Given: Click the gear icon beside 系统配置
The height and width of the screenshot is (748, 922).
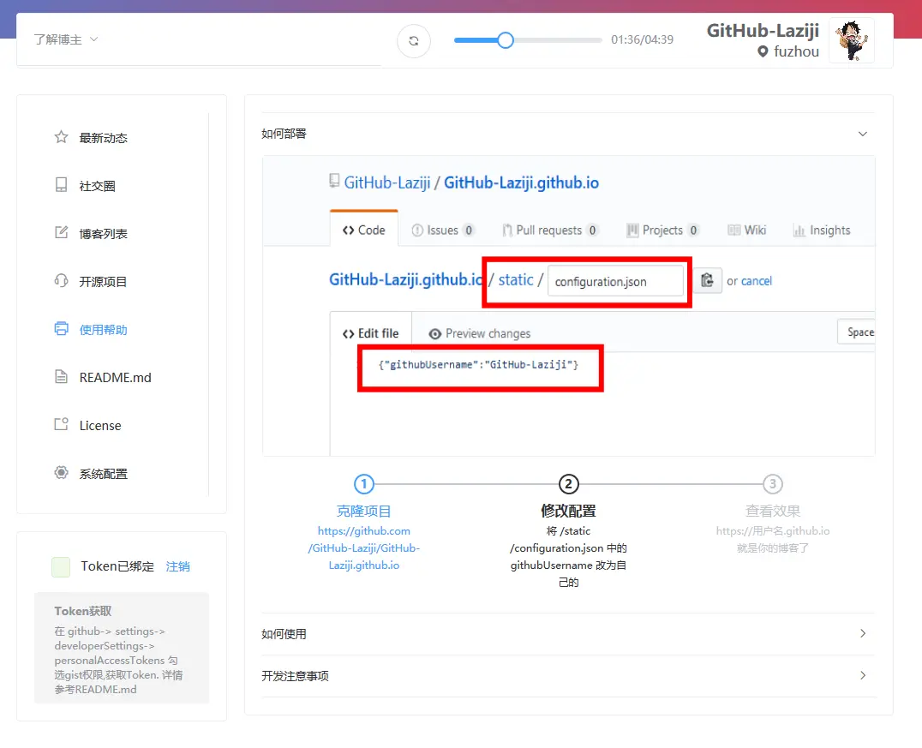Looking at the screenshot, I should 61,473.
